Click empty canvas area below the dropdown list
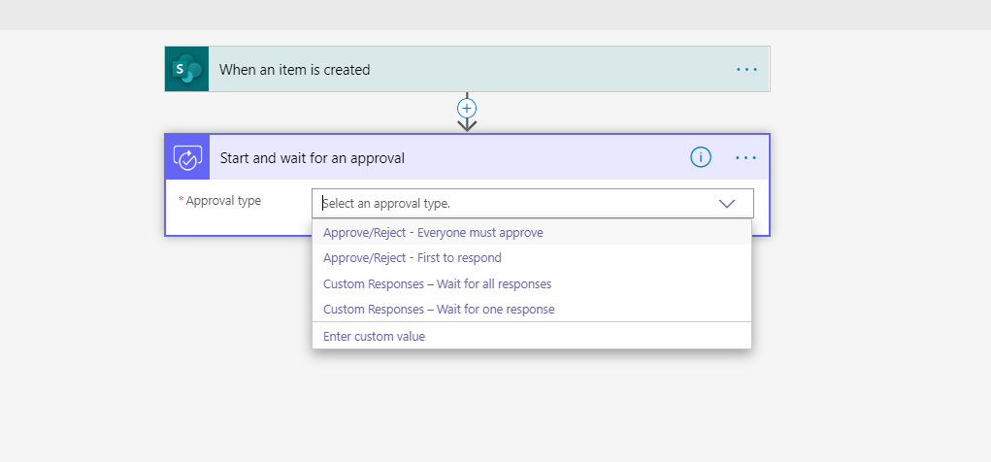The width and height of the screenshot is (991, 462). click(x=532, y=408)
